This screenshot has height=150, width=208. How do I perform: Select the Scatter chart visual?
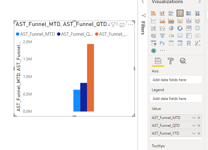(162, 28)
